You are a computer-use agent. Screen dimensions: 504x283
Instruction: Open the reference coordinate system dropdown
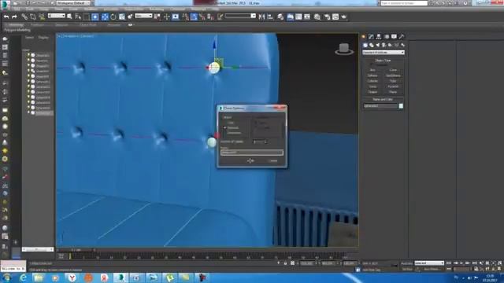pos(143,16)
